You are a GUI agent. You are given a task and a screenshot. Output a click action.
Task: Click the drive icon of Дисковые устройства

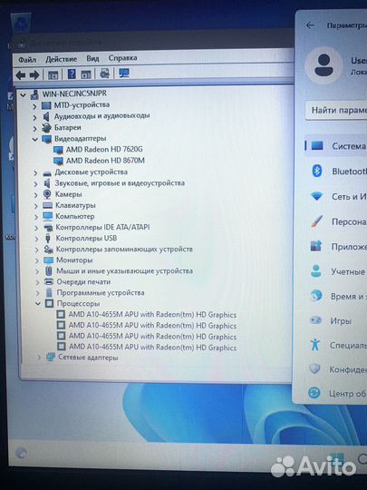point(47,173)
